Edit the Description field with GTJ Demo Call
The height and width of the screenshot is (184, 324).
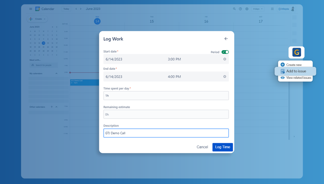tap(166, 133)
